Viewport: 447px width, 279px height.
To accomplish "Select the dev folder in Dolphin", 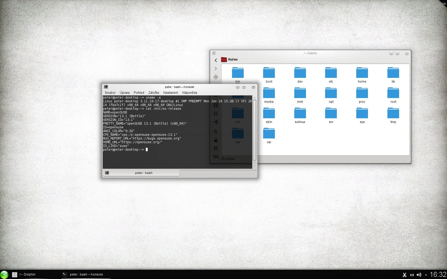I will coord(300,75).
